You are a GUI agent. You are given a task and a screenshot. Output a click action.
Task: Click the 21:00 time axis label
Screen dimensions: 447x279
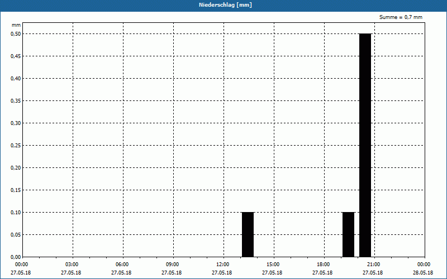(373, 264)
